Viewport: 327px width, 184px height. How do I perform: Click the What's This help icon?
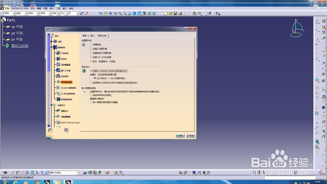point(209,13)
